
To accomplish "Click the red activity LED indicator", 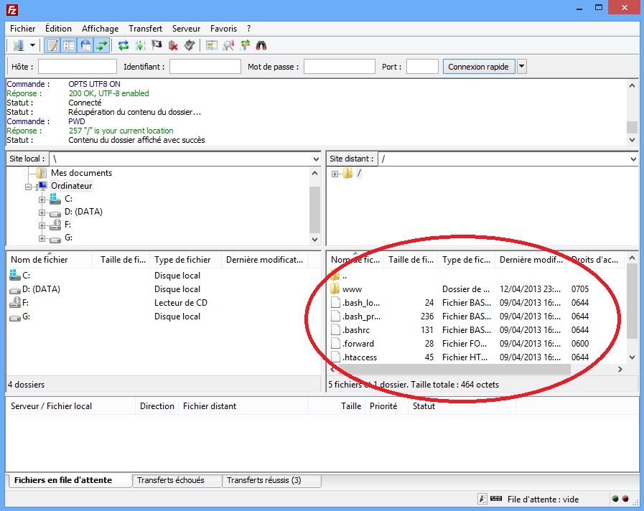I will tap(625, 499).
